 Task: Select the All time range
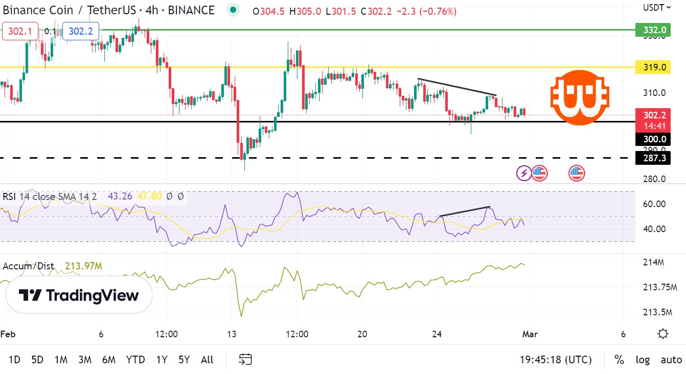[207, 360]
